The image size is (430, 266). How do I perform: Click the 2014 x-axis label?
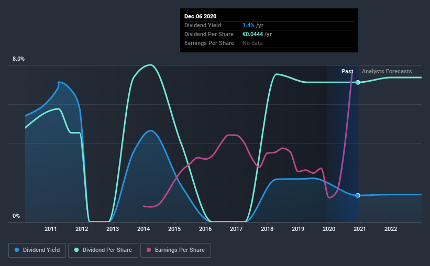point(144,229)
